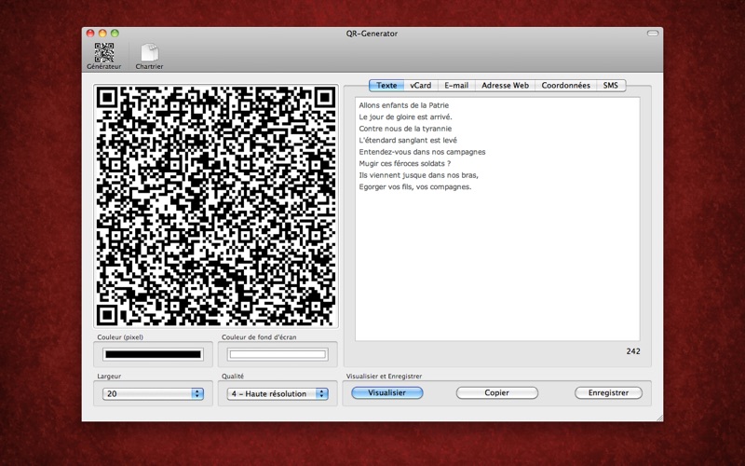Click the green zoom window button

(115, 34)
